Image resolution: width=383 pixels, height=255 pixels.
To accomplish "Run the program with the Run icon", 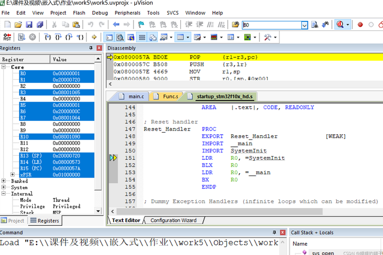I will (21, 37).
